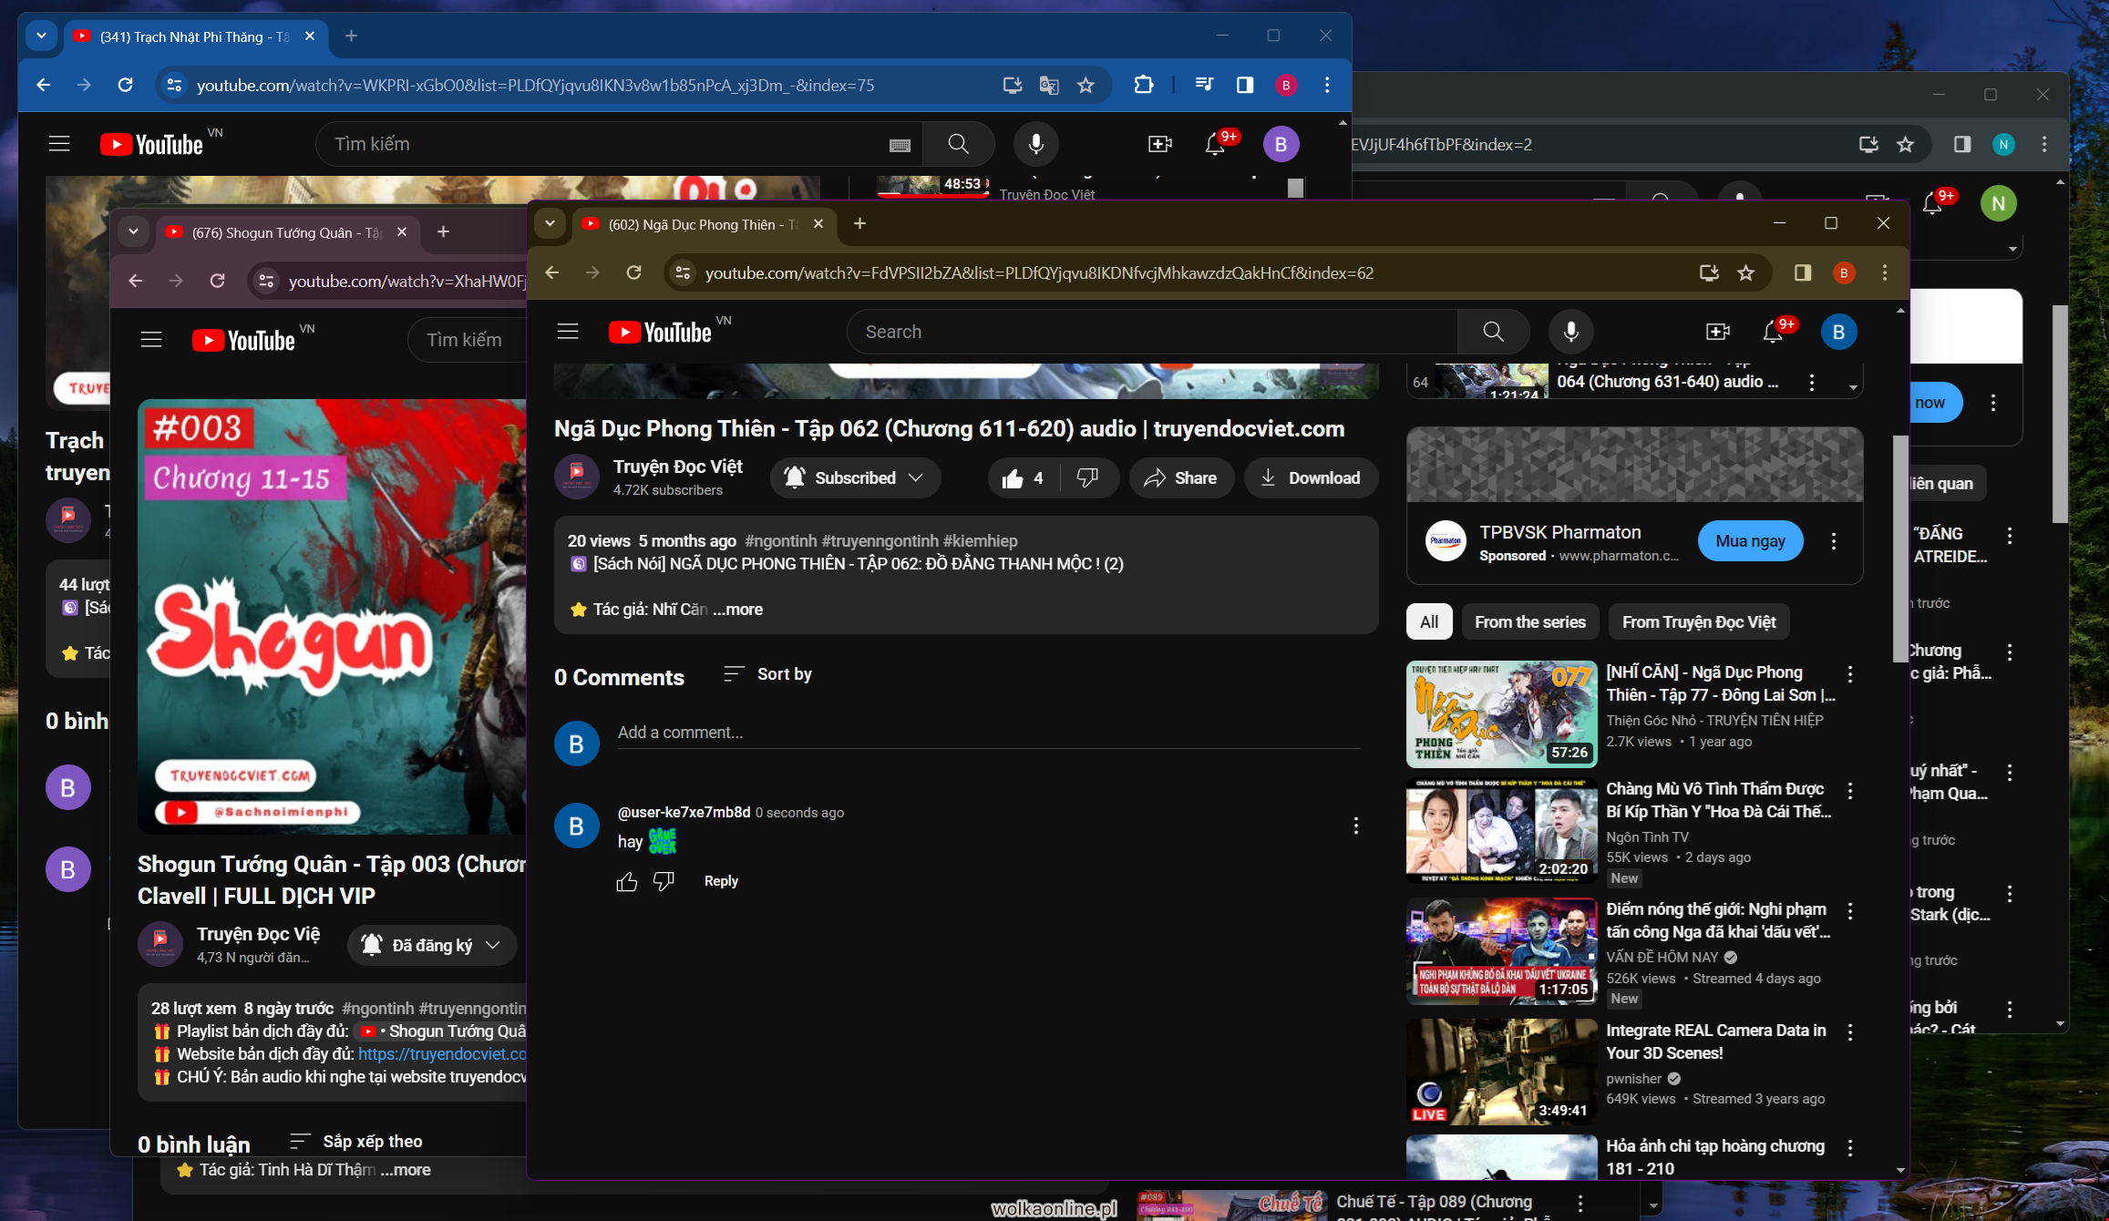Dislike the comment saying hay
The image size is (2109, 1221).
pos(664,881)
